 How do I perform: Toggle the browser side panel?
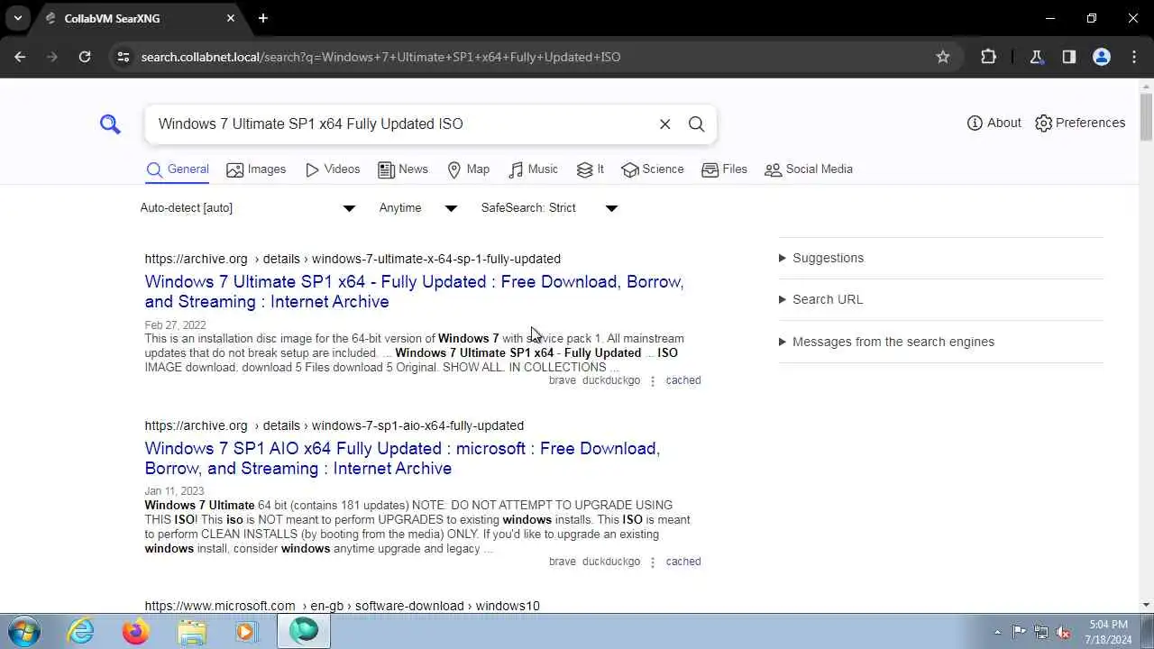pos(1068,57)
